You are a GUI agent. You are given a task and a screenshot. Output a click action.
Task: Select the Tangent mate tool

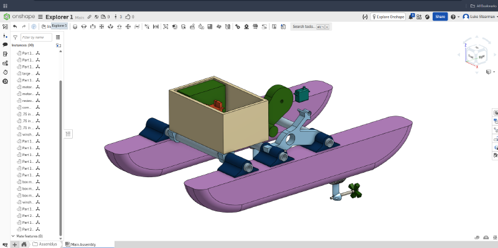click(147, 27)
